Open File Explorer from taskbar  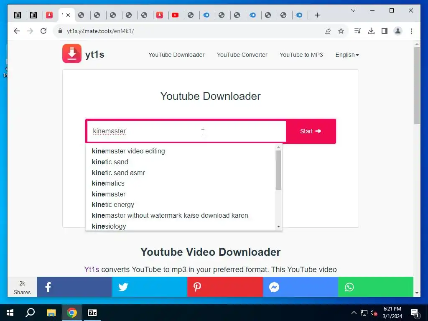coord(51,313)
